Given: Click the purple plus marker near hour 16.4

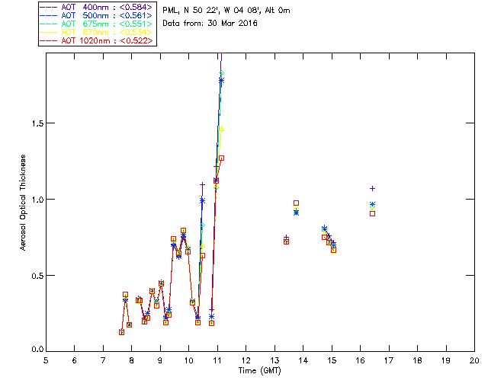Looking at the screenshot, I should point(372,188).
